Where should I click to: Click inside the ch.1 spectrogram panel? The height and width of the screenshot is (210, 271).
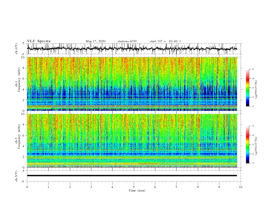(x=132, y=84)
